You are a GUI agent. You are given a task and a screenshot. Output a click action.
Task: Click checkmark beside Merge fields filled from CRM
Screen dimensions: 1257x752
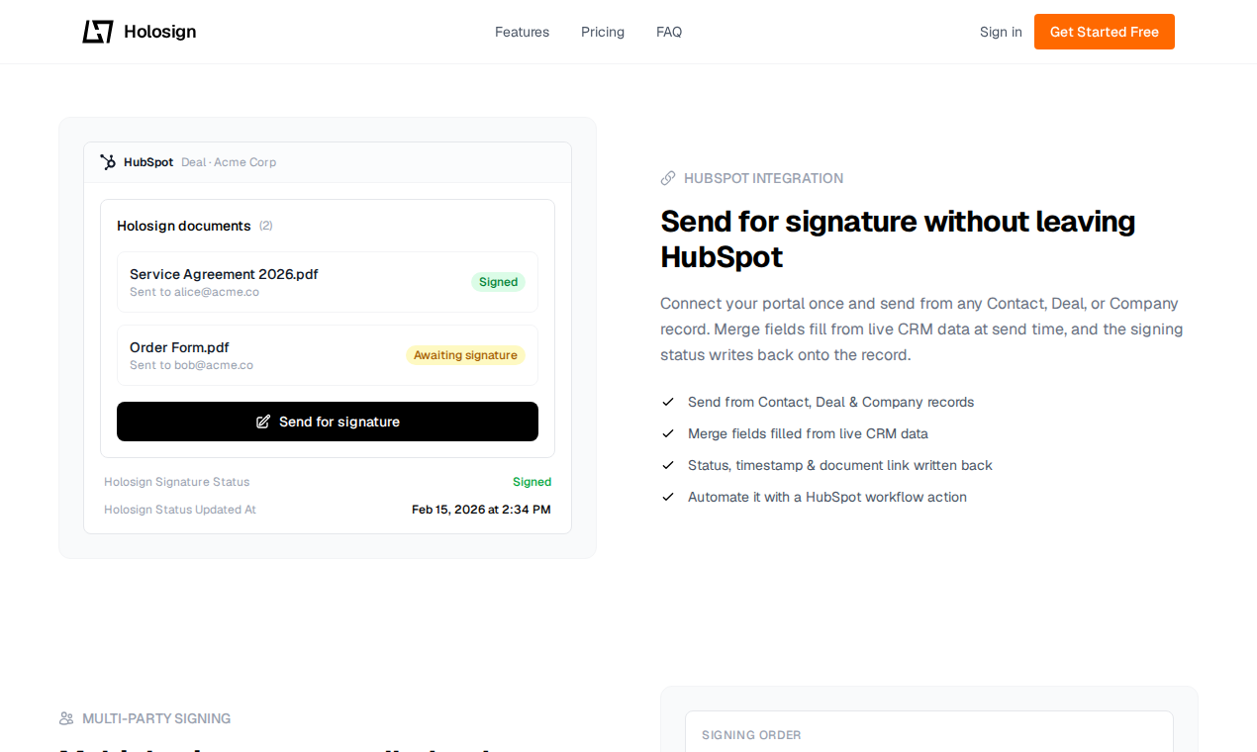(668, 433)
